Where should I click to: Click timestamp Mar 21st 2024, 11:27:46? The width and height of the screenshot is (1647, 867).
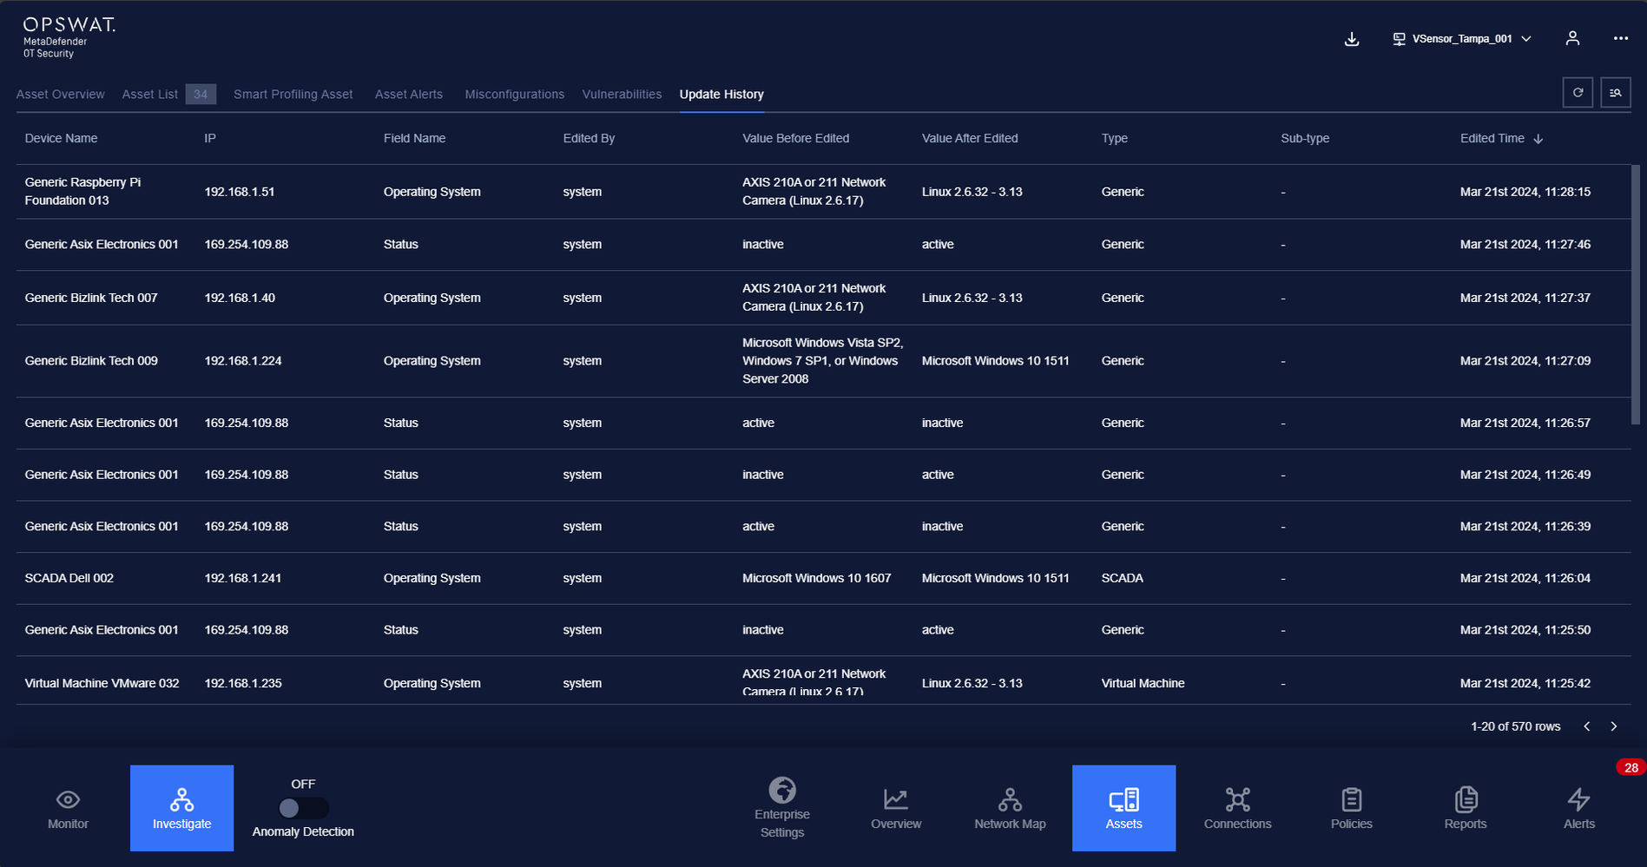point(1525,245)
